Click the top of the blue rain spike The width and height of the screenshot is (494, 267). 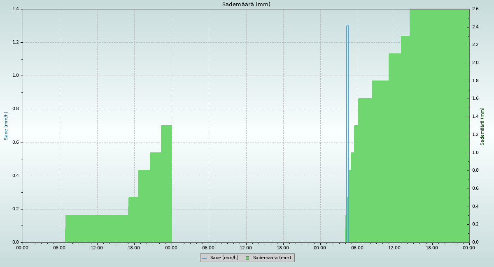coord(347,26)
